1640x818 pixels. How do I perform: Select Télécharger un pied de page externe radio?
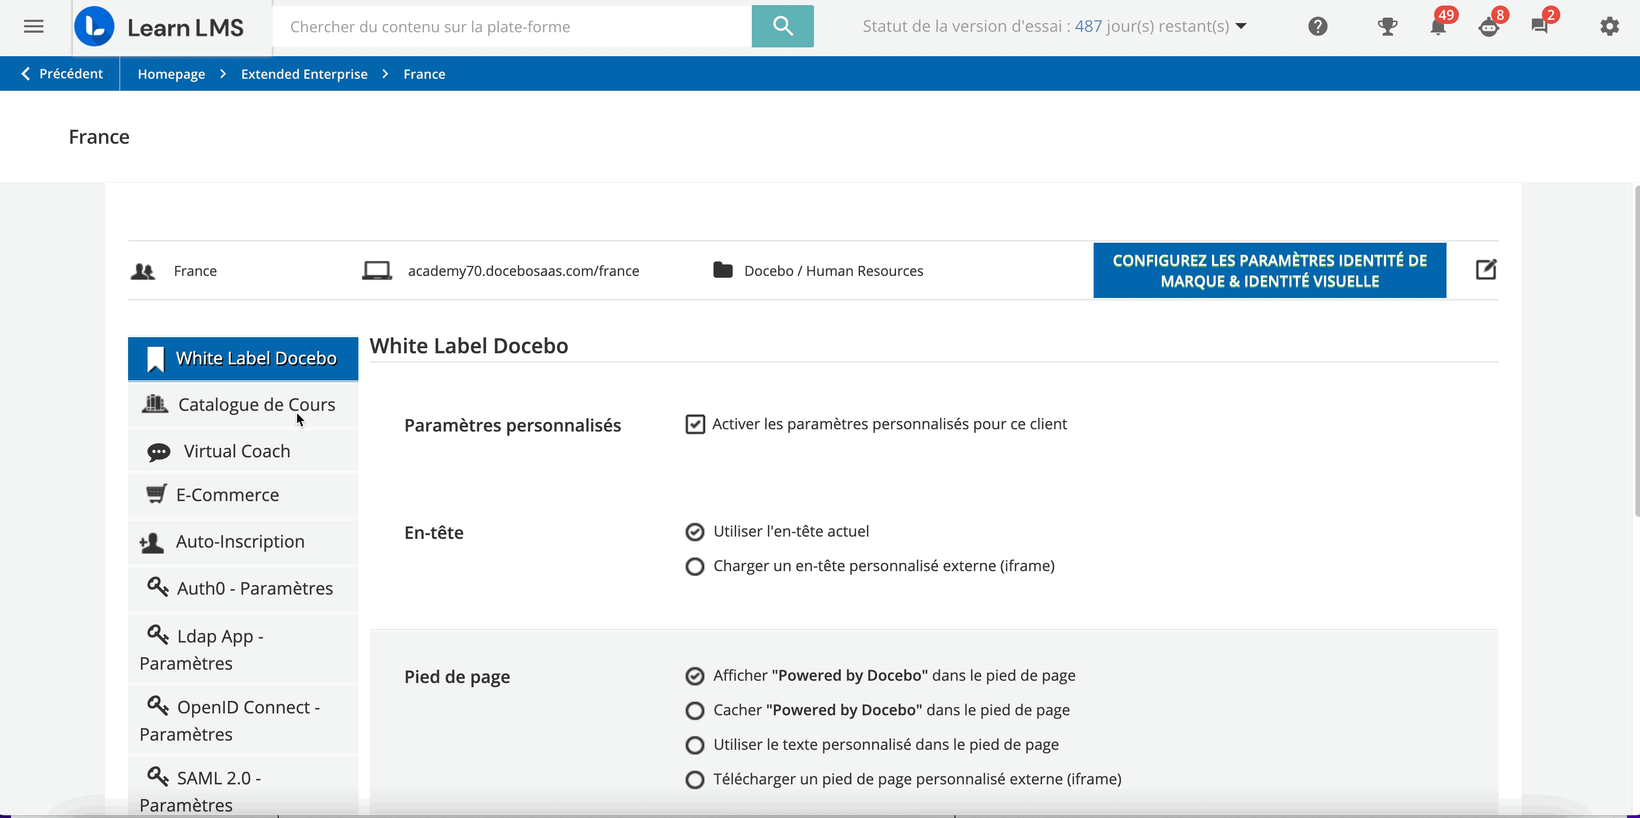click(x=695, y=780)
